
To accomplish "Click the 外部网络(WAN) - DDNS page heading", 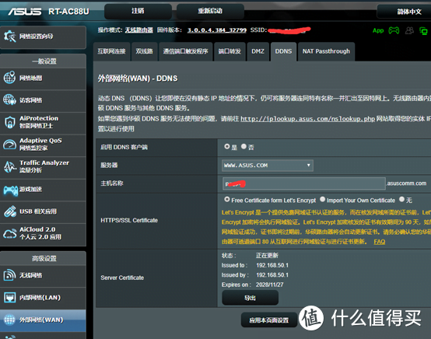I will (138, 79).
